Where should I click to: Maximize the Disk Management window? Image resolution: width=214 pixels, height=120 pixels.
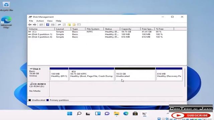(x=173, y=17)
